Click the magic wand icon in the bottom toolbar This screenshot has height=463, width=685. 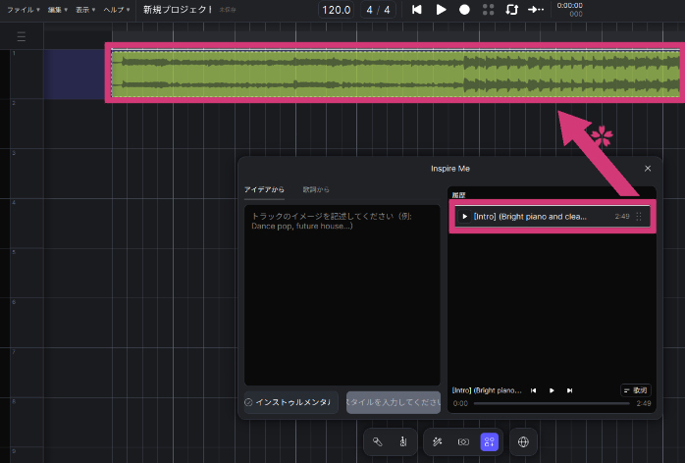[438, 442]
